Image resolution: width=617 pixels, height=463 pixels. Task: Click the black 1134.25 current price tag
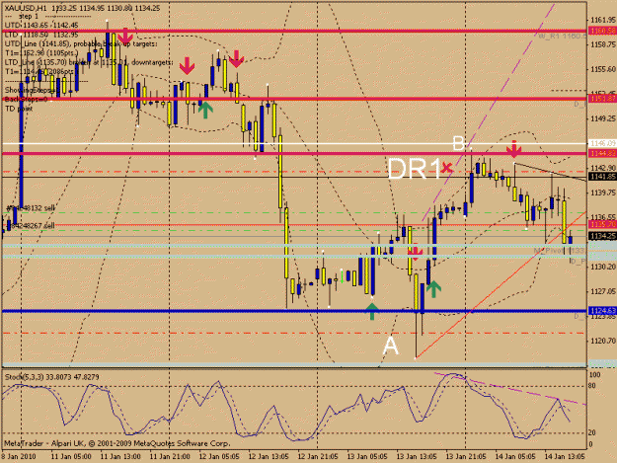tap(602, 236)
